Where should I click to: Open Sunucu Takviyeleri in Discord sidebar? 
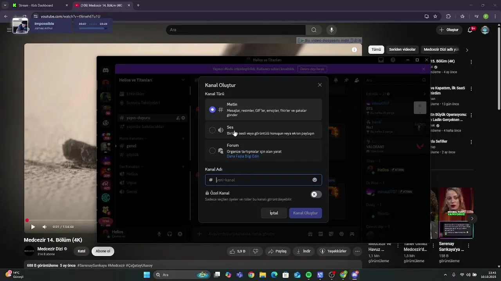[143, 103]
